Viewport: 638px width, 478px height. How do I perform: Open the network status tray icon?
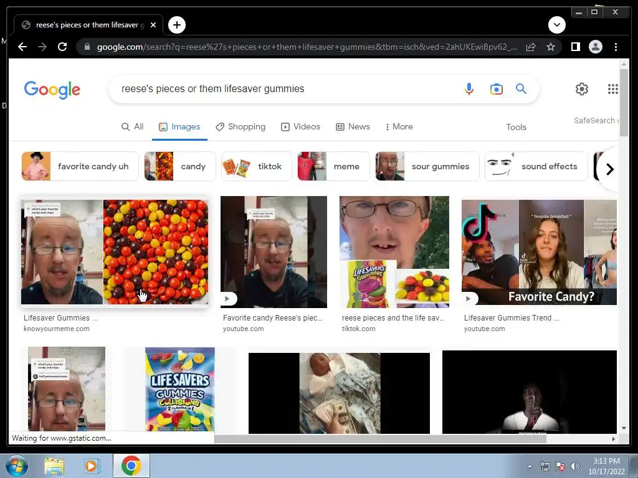tap(545, 466)
